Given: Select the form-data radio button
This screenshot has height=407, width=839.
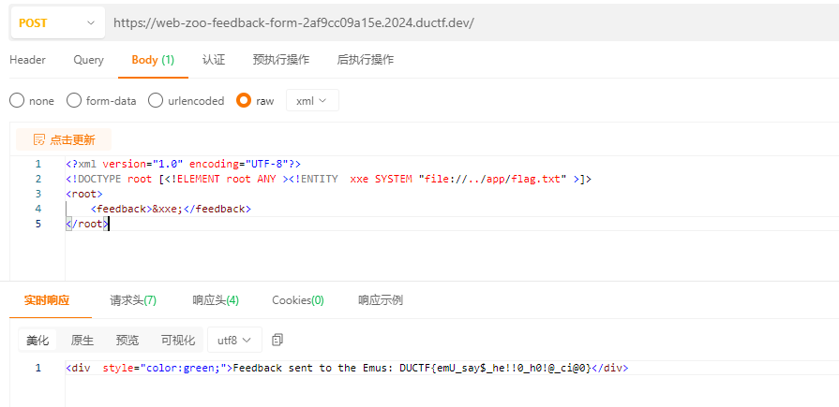Looking at the screenshot, I should (74, 100).
